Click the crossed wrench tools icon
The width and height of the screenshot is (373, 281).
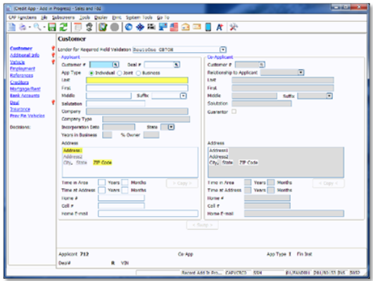click(x=234, y=27)
